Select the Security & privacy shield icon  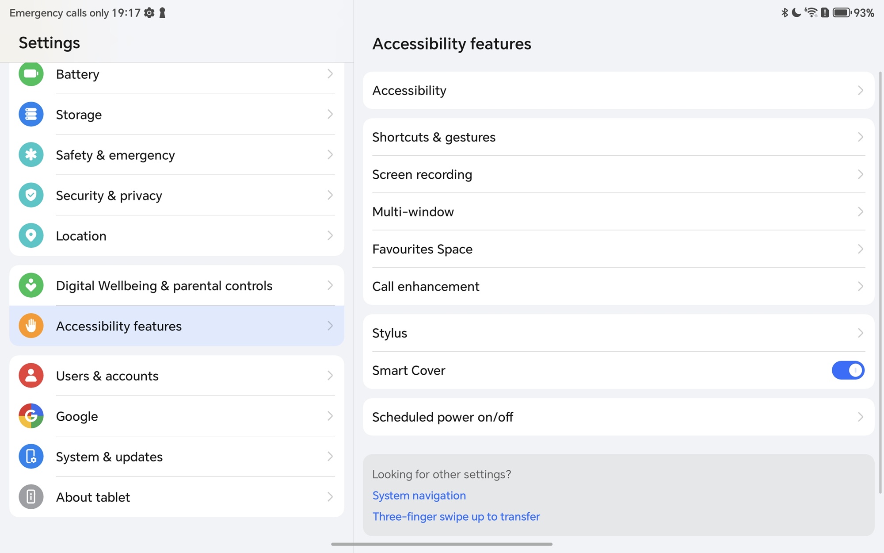click(x=31, y=195)
